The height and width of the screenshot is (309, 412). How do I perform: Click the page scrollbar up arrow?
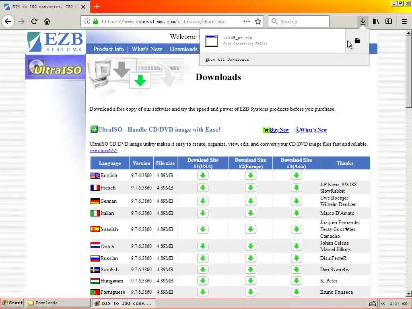coord(409,33)
